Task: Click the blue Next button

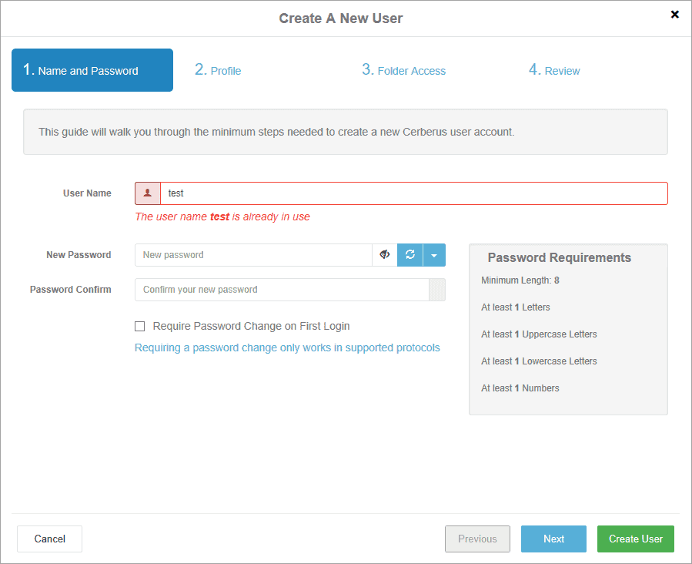Action: tap(553, 539)
